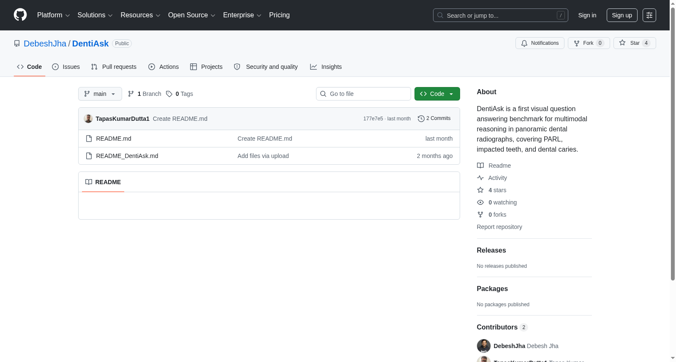
Task: Open the Platform menu
Action: [x=53, y=15]
